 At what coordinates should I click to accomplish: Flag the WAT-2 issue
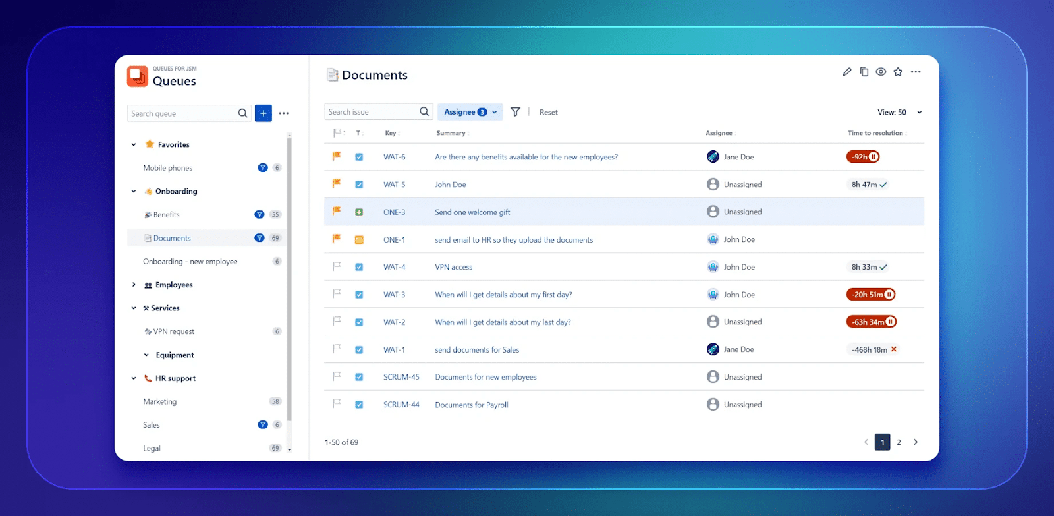coord(337,322)
